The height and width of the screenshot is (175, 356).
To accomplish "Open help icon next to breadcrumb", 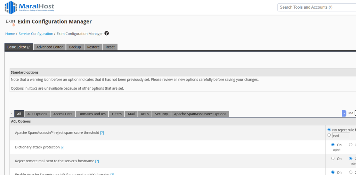I will click(x=107, y=34).
